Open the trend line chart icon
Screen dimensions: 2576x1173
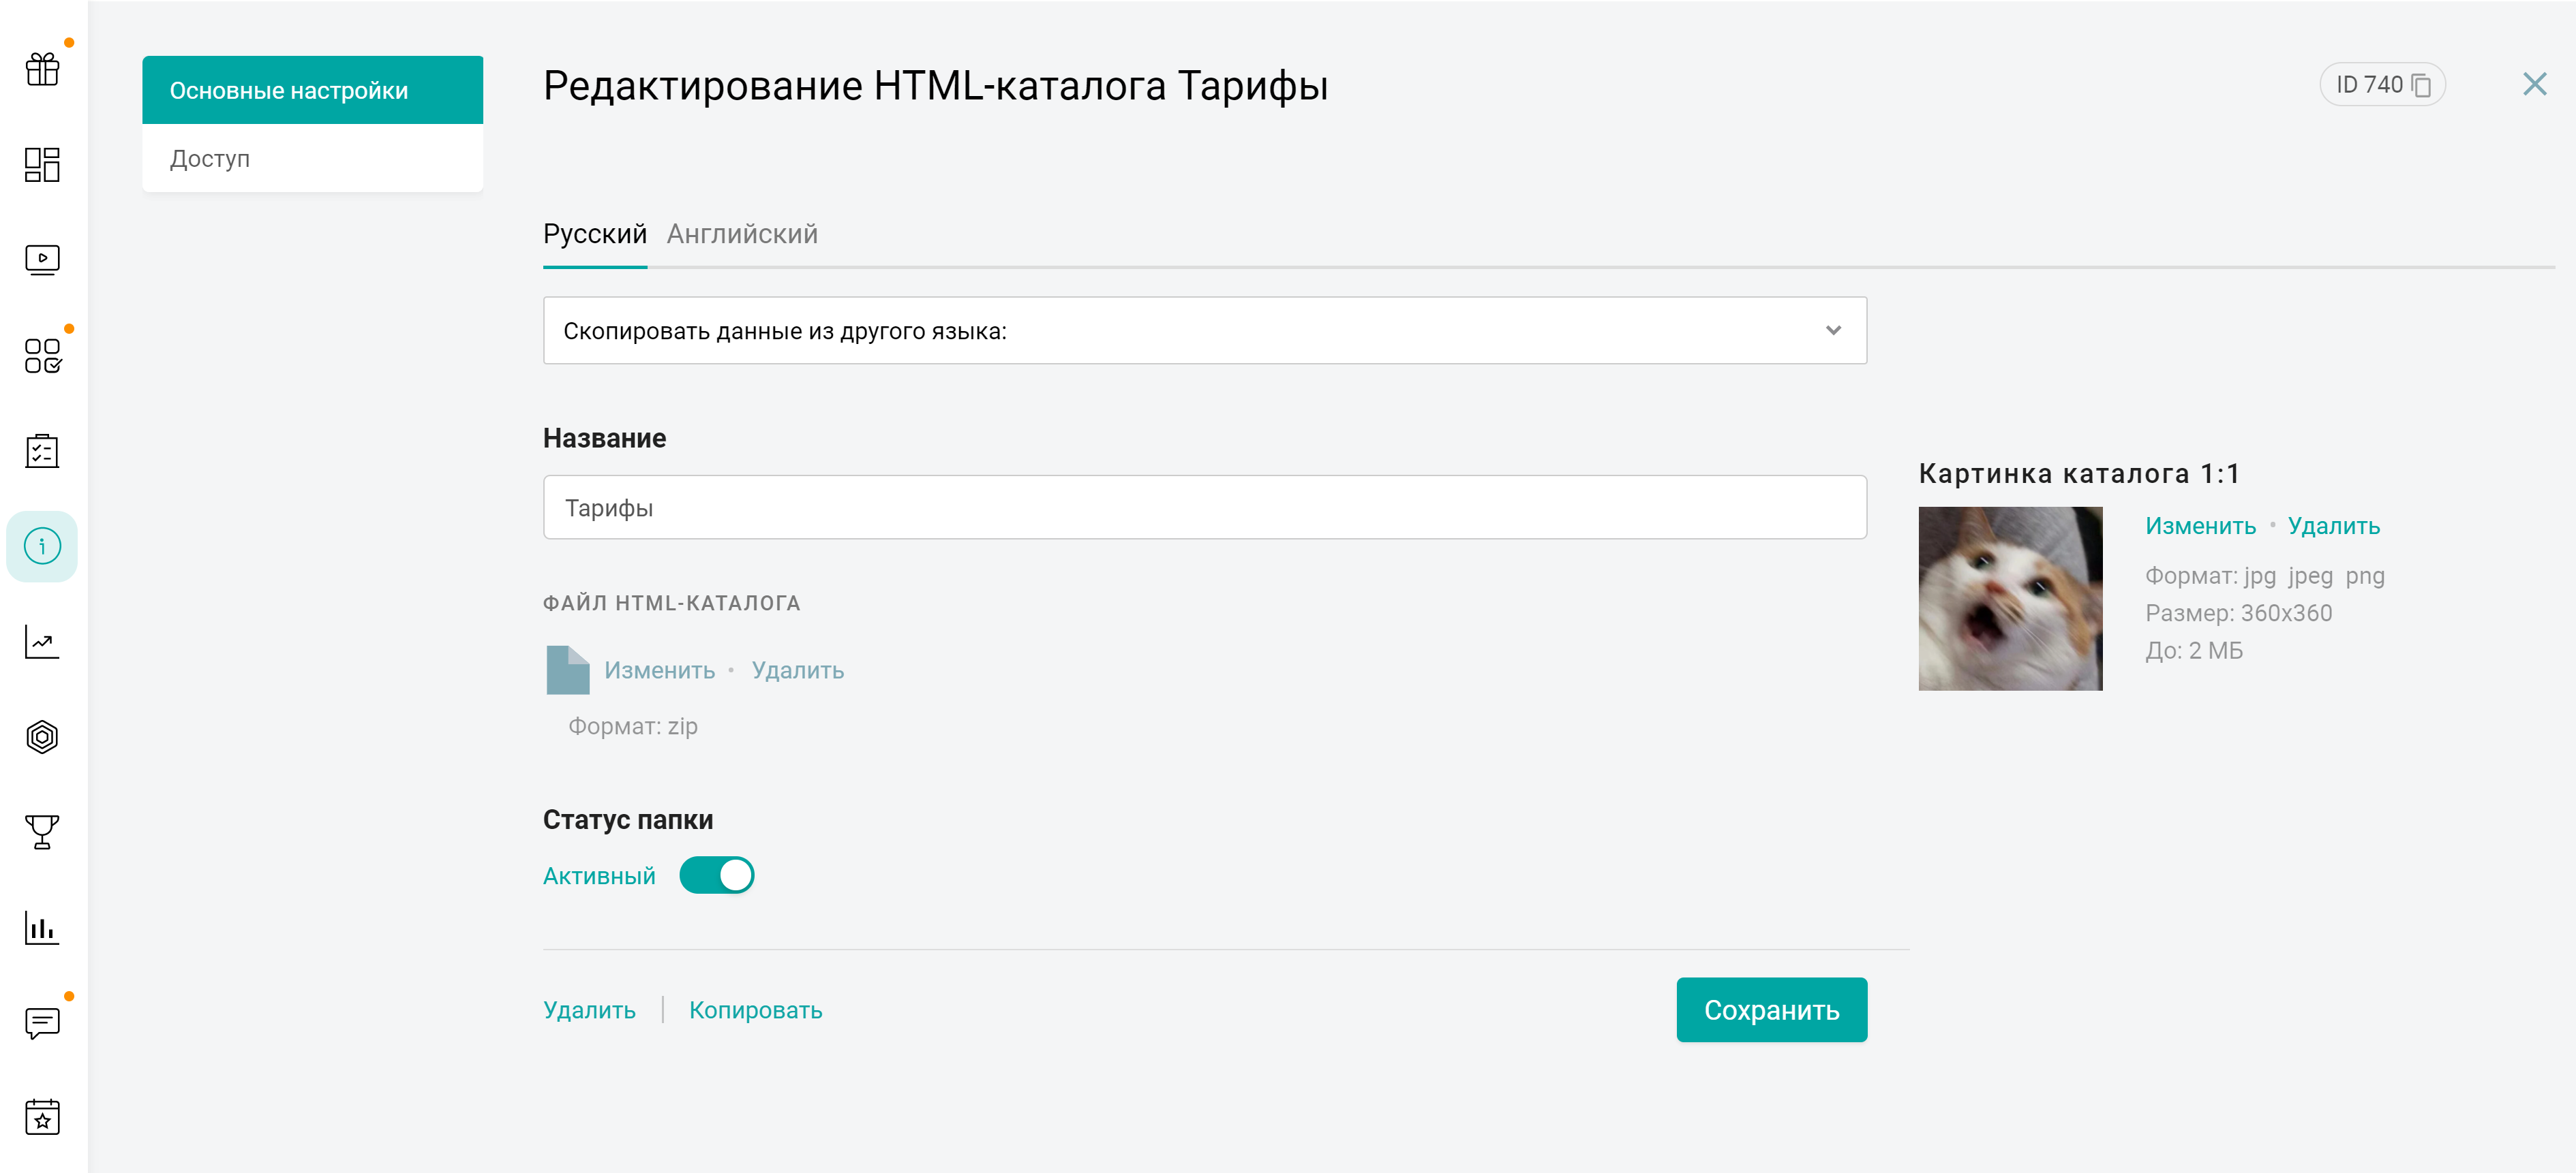click(x=42, y=642)
